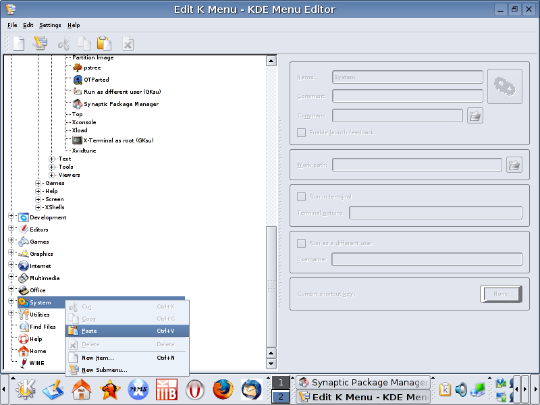540x405 pixels.
Task: Open the Opera browser panel icon
Action: [x=195, y=389]
